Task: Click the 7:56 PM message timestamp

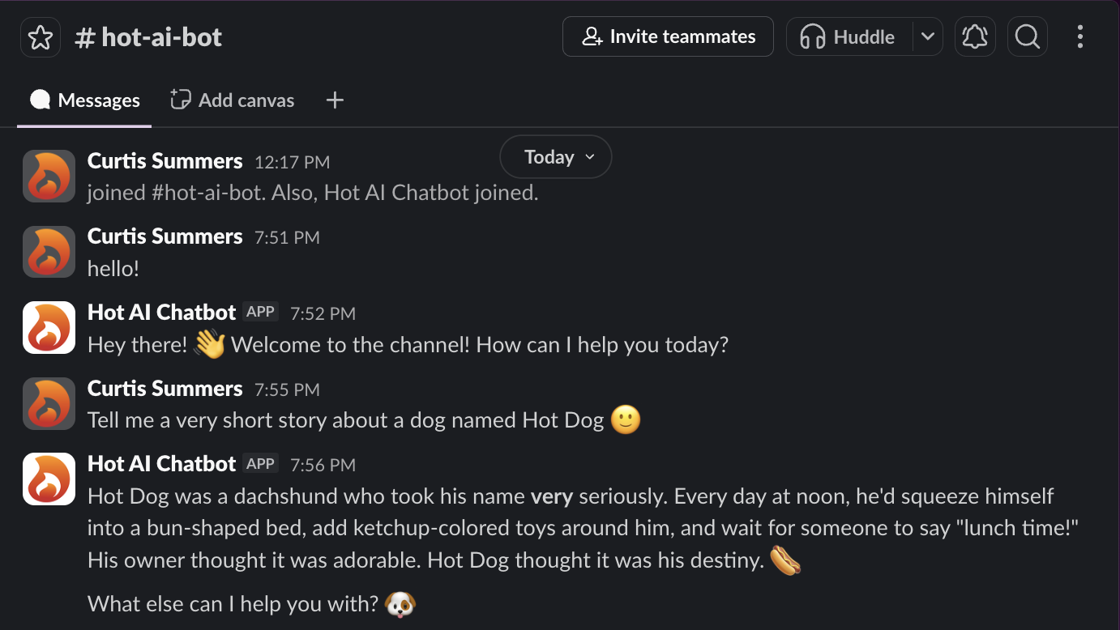Action: (323, 465)
